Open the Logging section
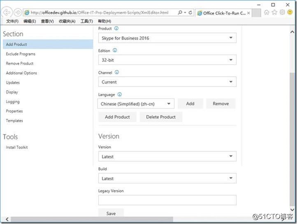The height and width of the screenshot is (224, 297). [x=13, y=102]
